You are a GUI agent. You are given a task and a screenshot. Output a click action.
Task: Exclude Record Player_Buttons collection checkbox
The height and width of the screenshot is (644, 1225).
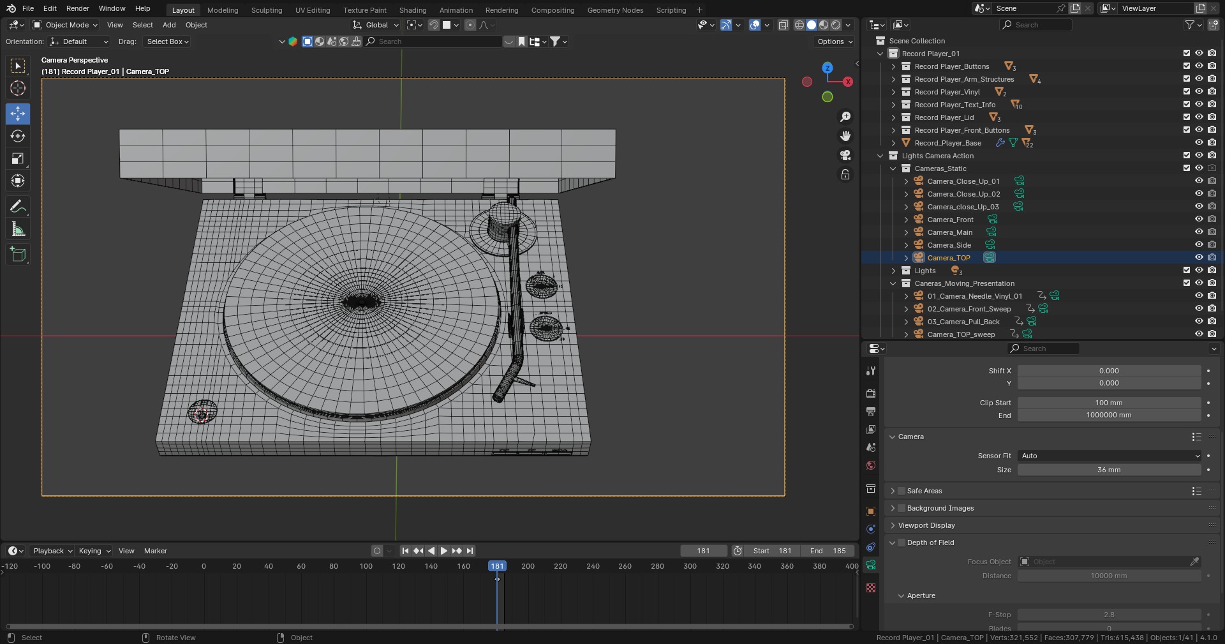pyautogui.click(x=1187, y=66)
